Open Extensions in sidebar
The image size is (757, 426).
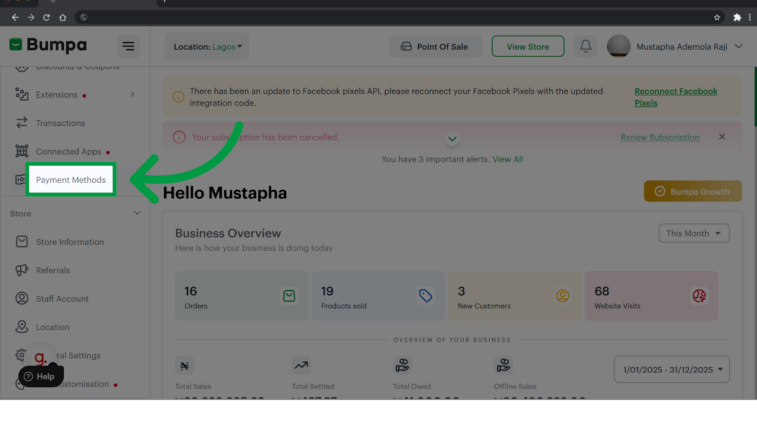[x=57, y=95]
